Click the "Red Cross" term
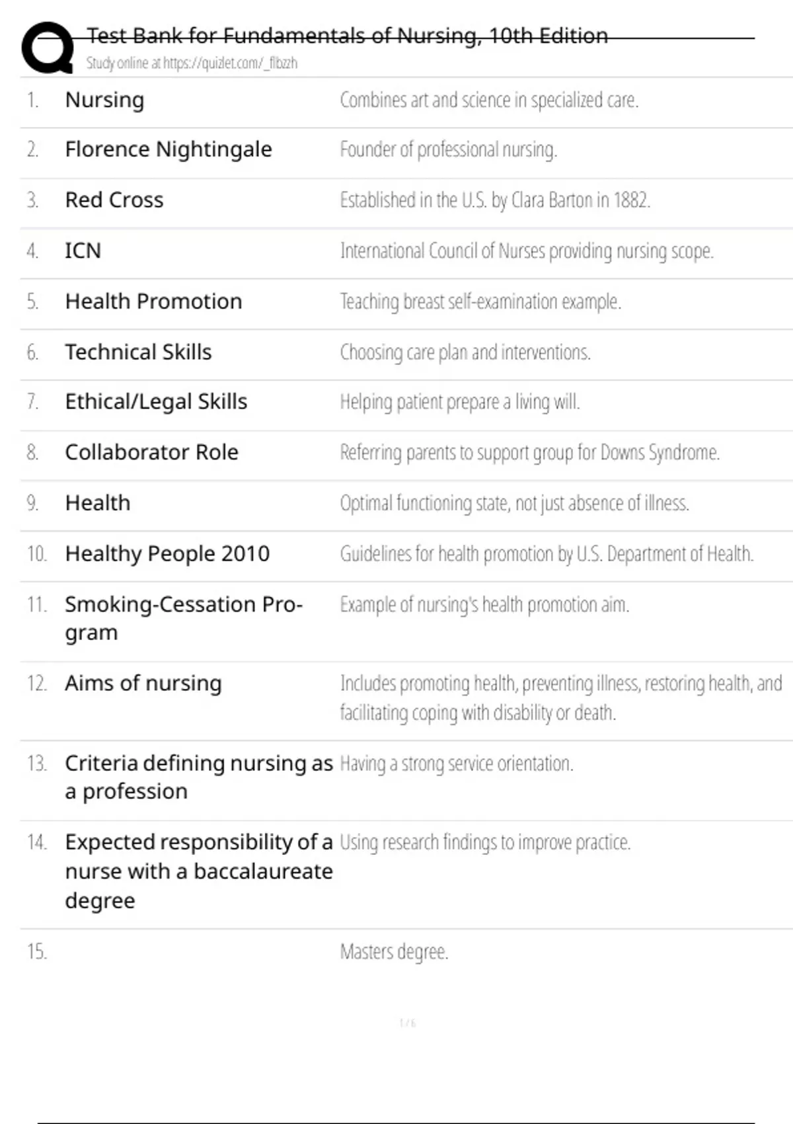This screenshot has height=1124, width=793. 114,200
